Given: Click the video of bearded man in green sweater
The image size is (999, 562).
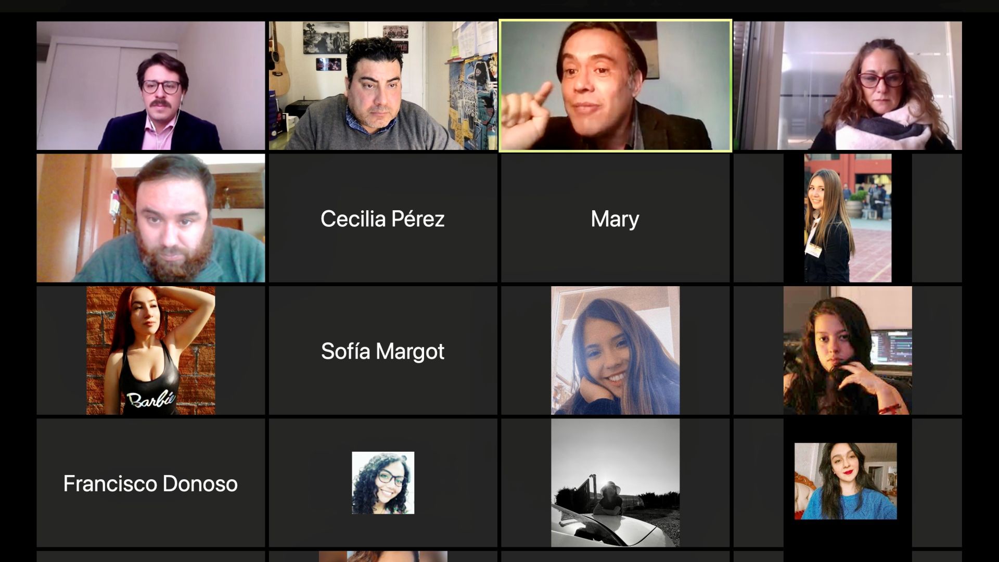Looking at the screenshot, I should [151, 218].
